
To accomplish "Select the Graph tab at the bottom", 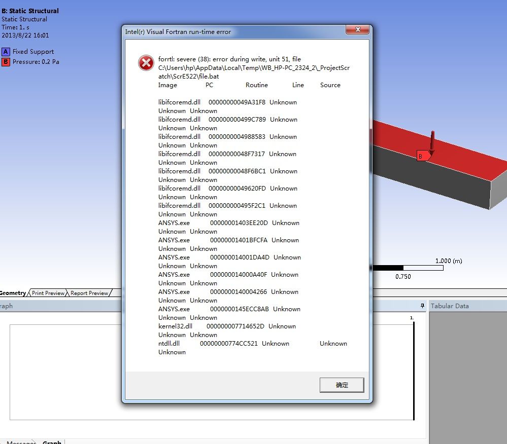I will click(x=52, y=442).
